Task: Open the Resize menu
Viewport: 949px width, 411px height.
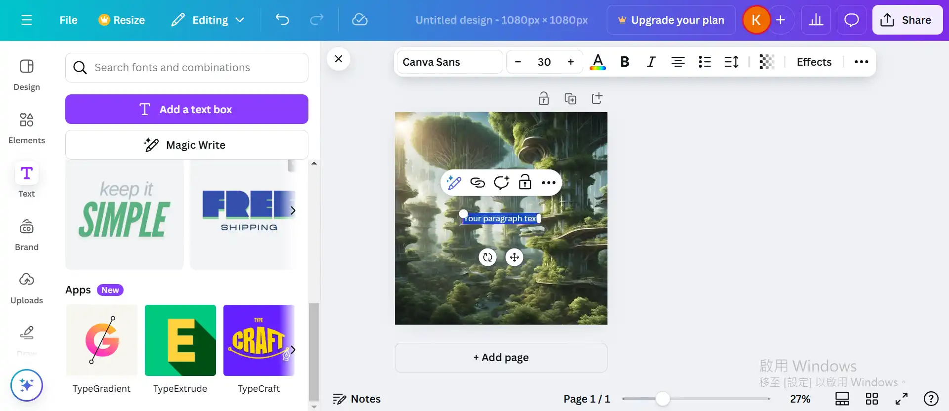Action: click(122, 20)
